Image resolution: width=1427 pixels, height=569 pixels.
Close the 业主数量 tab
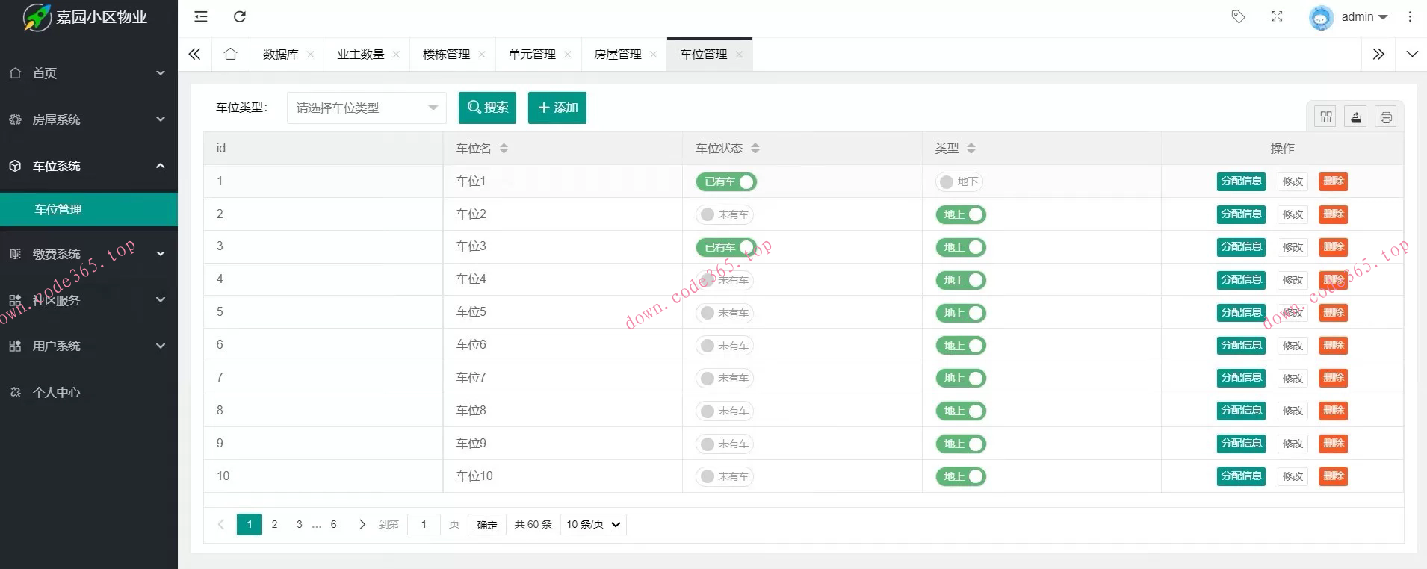point(396,55)
